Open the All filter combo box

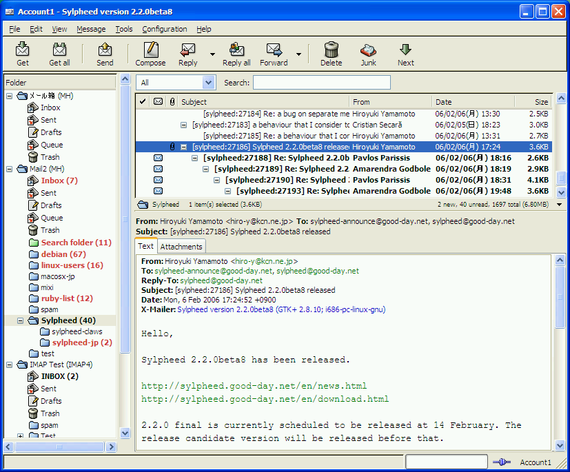[176, 83]
